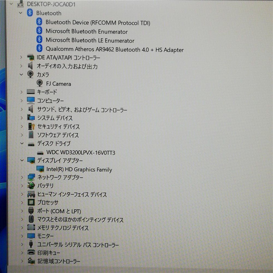Select the '印刷キュー' label
This screenshot has width=273, height=273.
[x=49, y=253]
